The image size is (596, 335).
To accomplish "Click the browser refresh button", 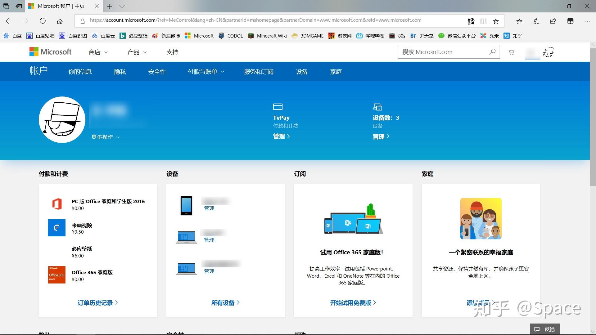I will tap(43, 21).
